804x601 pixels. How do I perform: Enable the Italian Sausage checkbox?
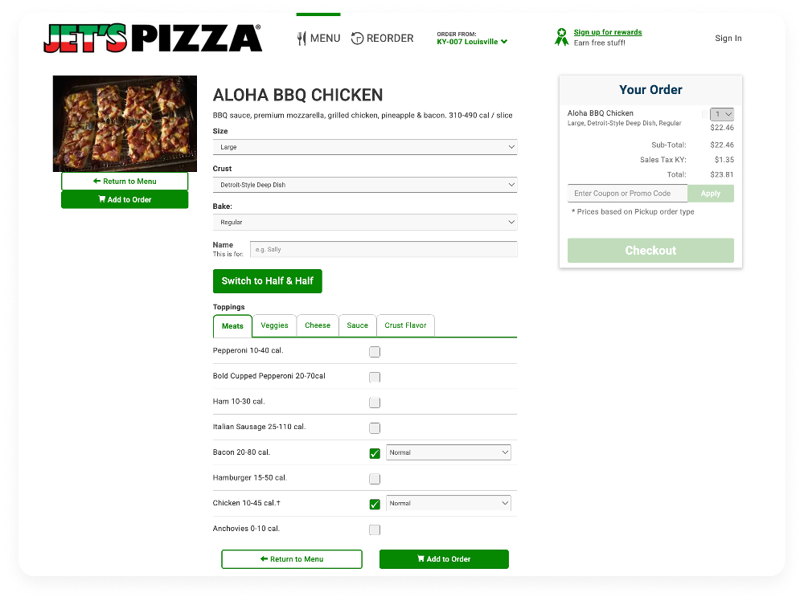[375, 428]
